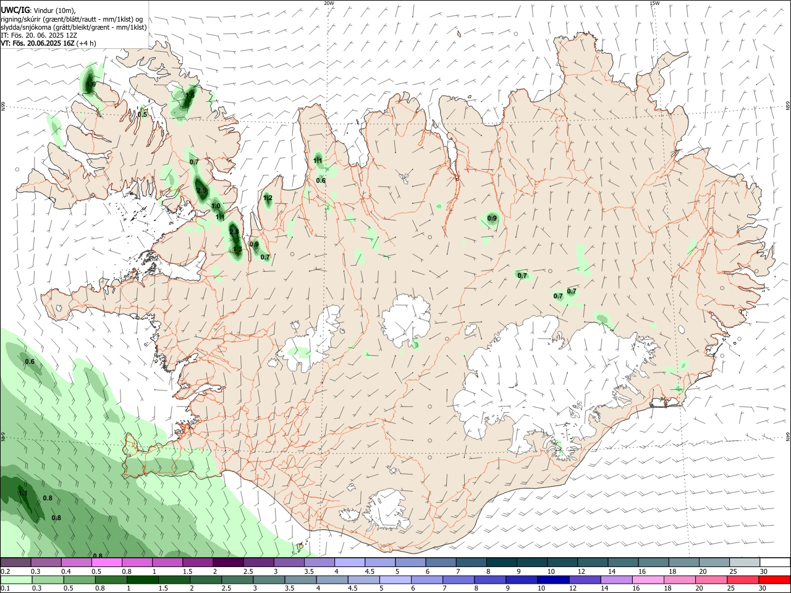Pick the pure red swatch ending the rain scale
This screenshot has width=791, height=593.
775,579
